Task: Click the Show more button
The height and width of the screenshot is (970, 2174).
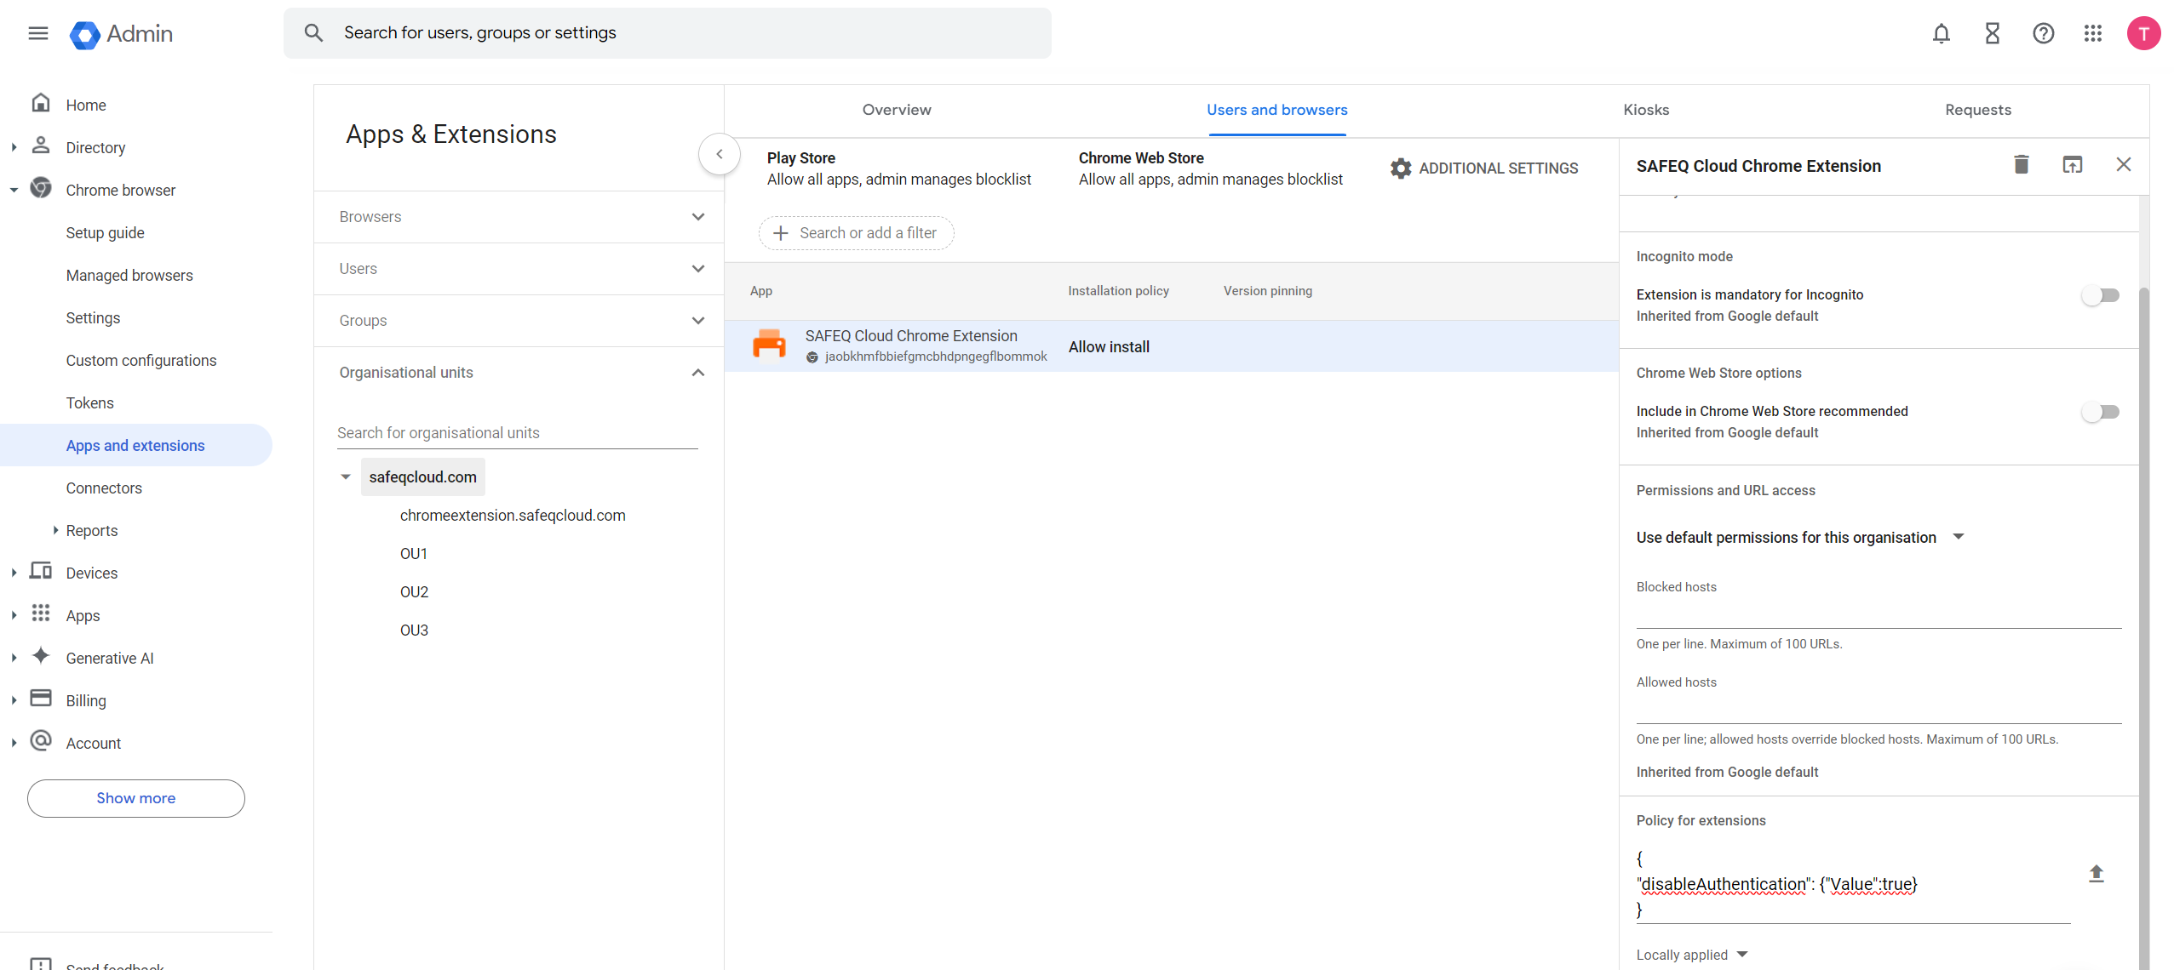Action: click(x=135, y=798)
